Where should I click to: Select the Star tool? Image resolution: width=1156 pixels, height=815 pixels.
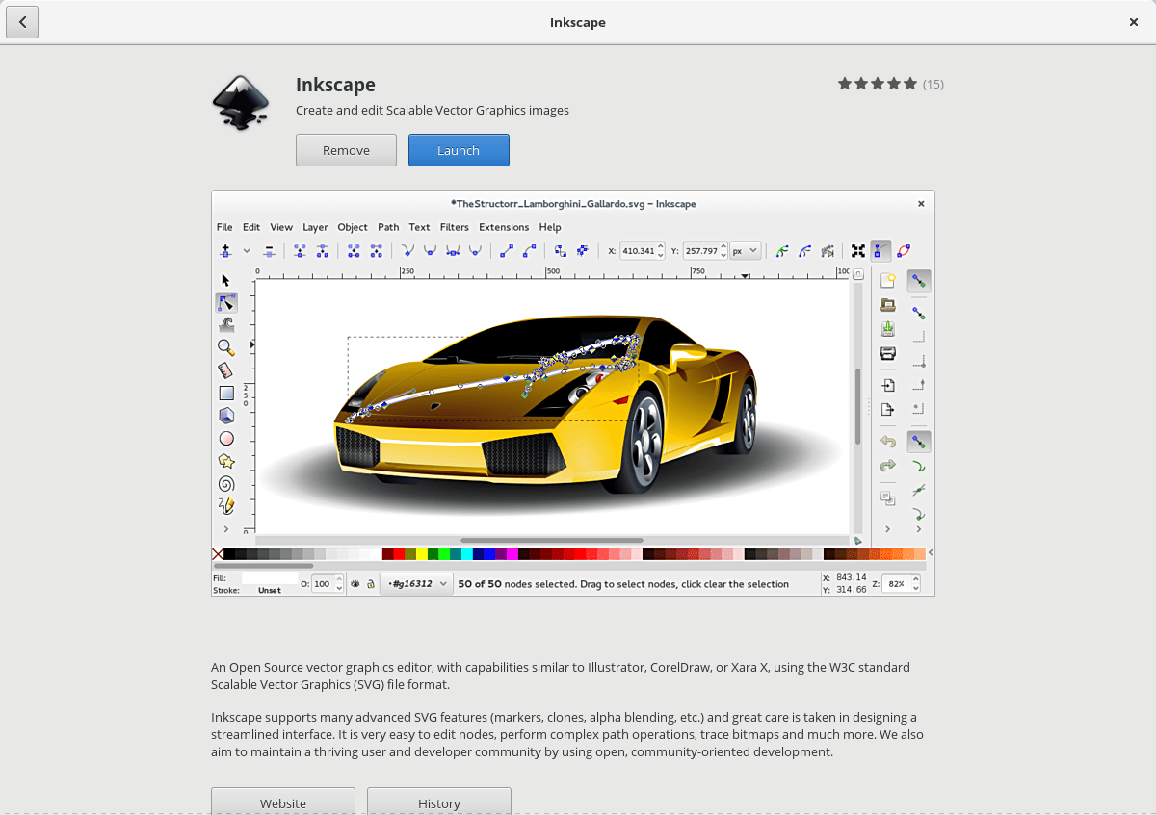225,460
